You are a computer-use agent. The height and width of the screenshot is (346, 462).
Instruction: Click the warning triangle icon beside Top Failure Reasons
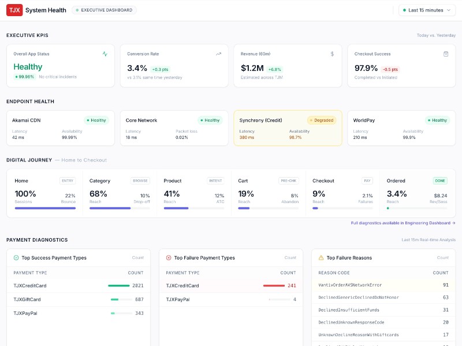321,258
